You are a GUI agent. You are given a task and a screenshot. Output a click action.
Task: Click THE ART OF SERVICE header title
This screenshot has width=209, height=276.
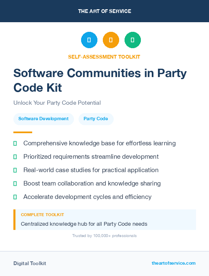[x=104, y=11]
